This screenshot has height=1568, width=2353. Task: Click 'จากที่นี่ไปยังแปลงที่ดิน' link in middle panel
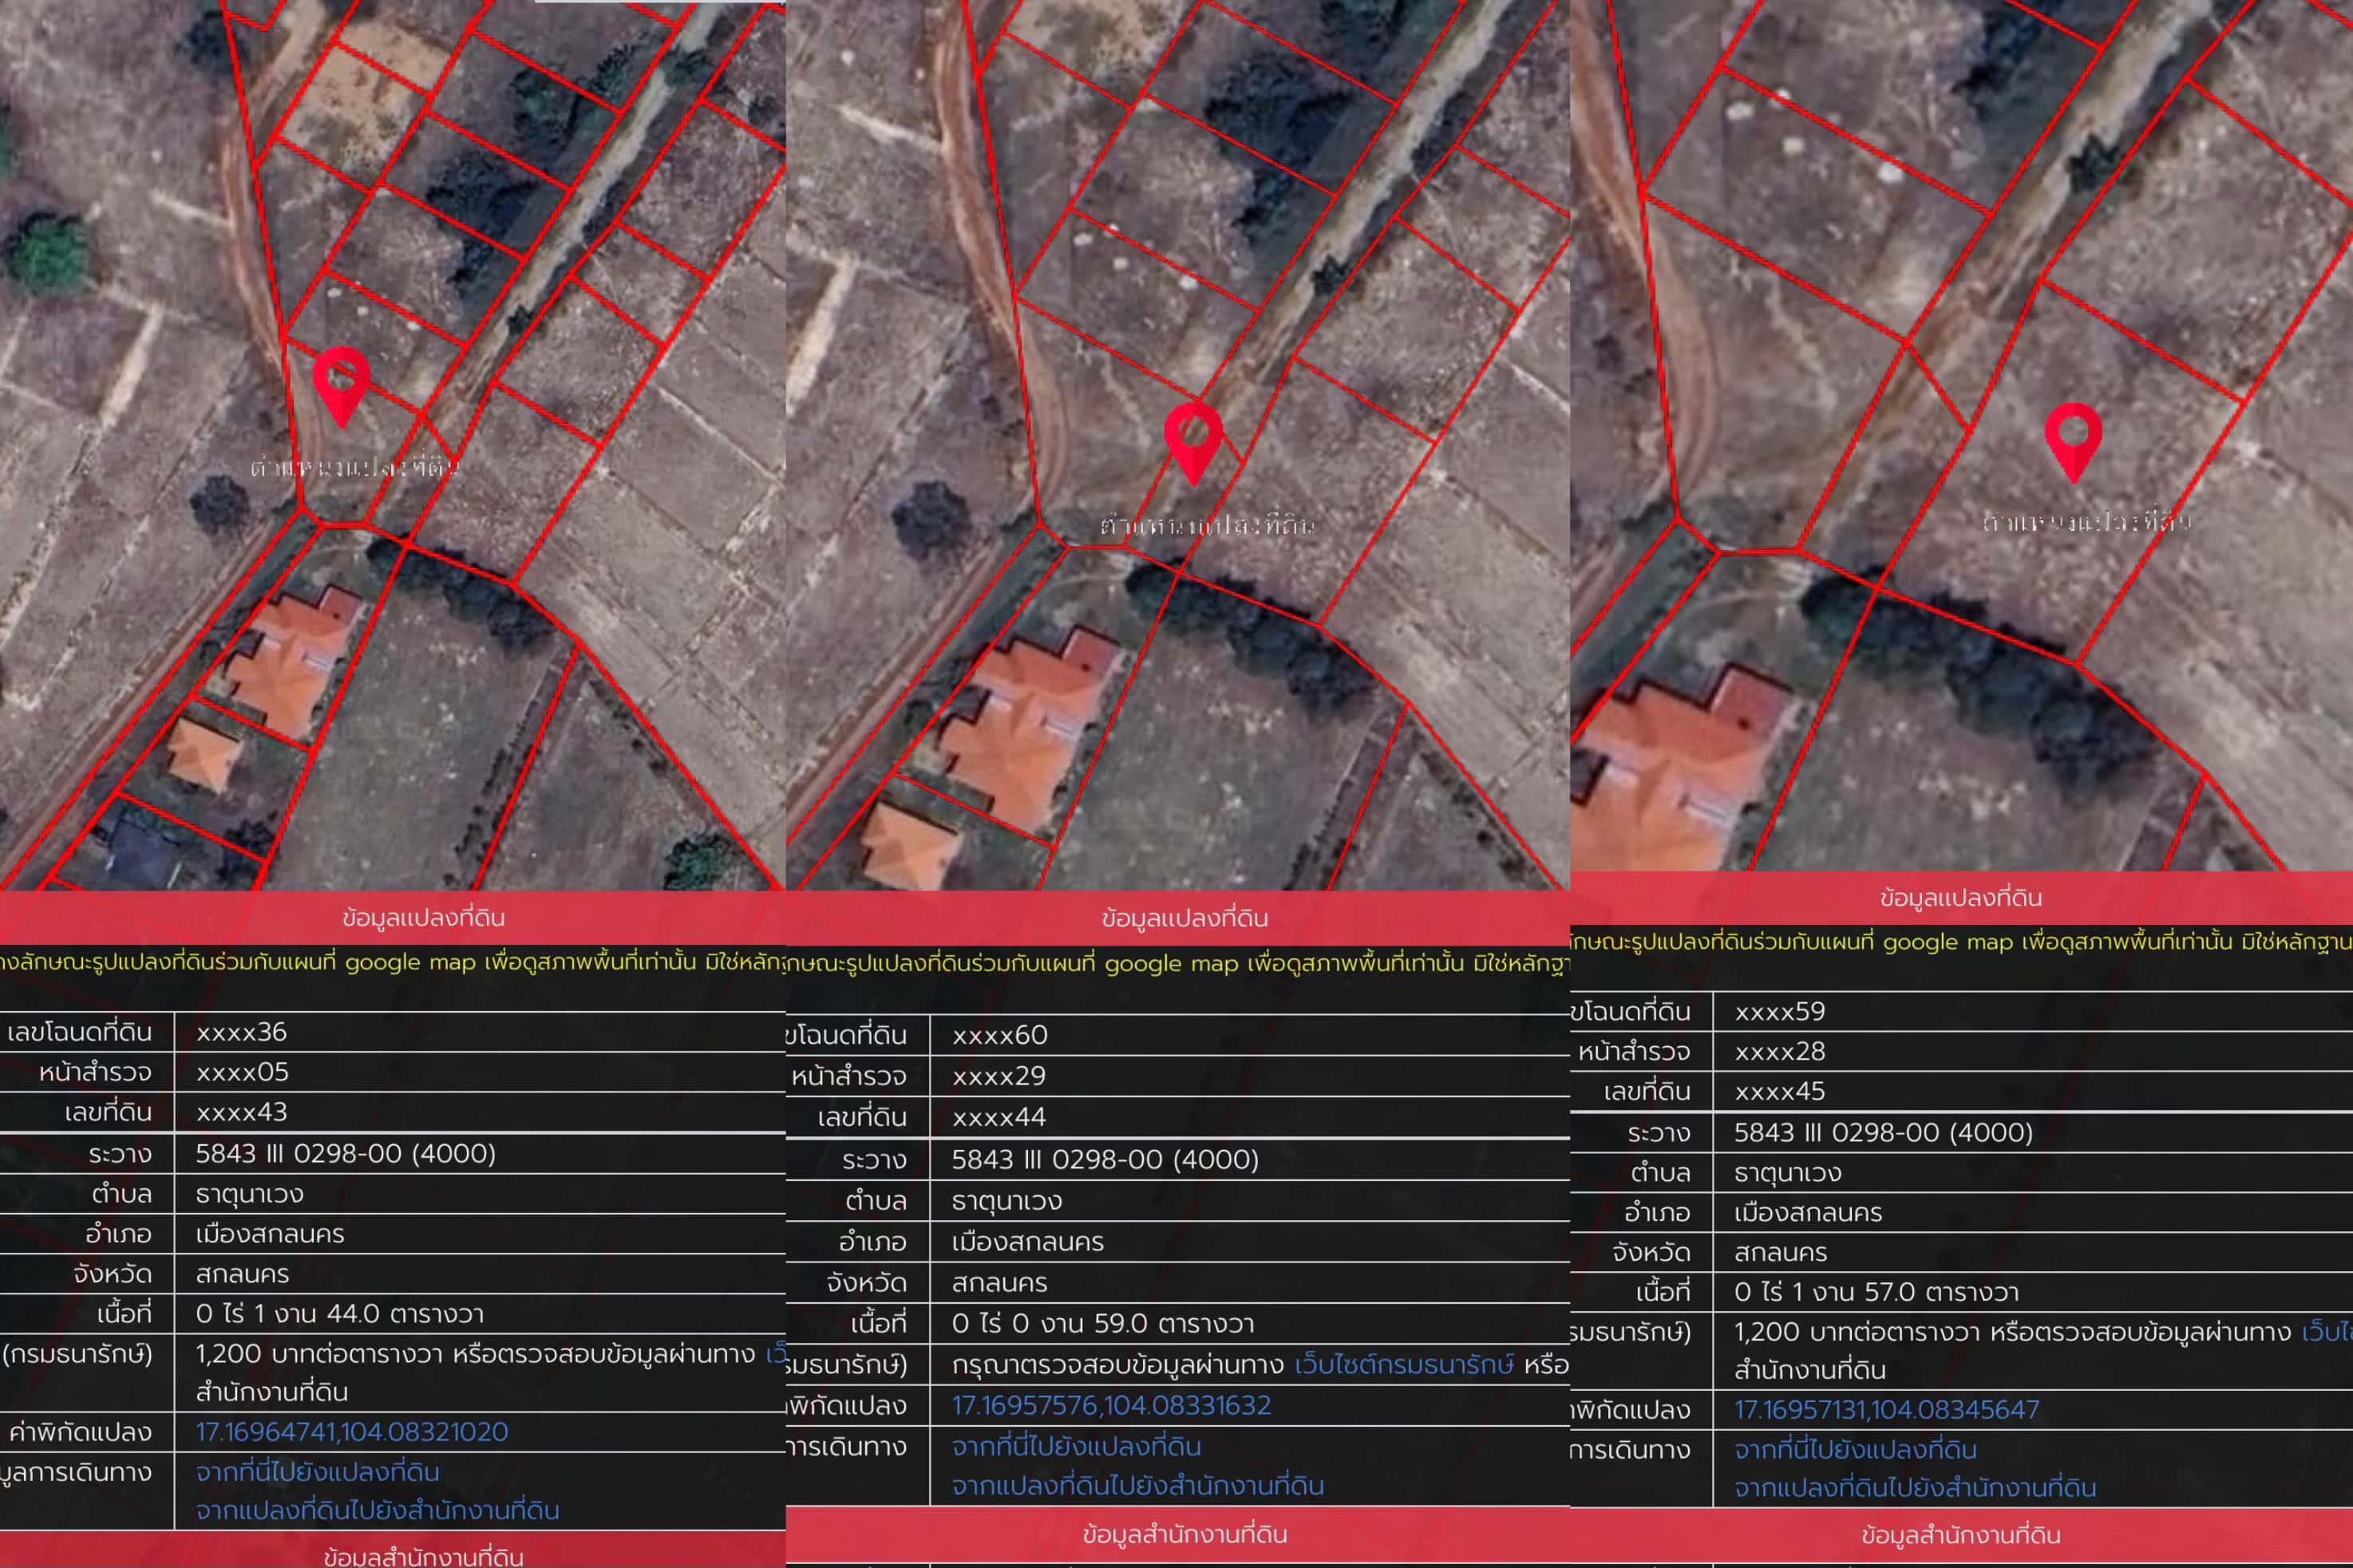click(1076, 1447)
